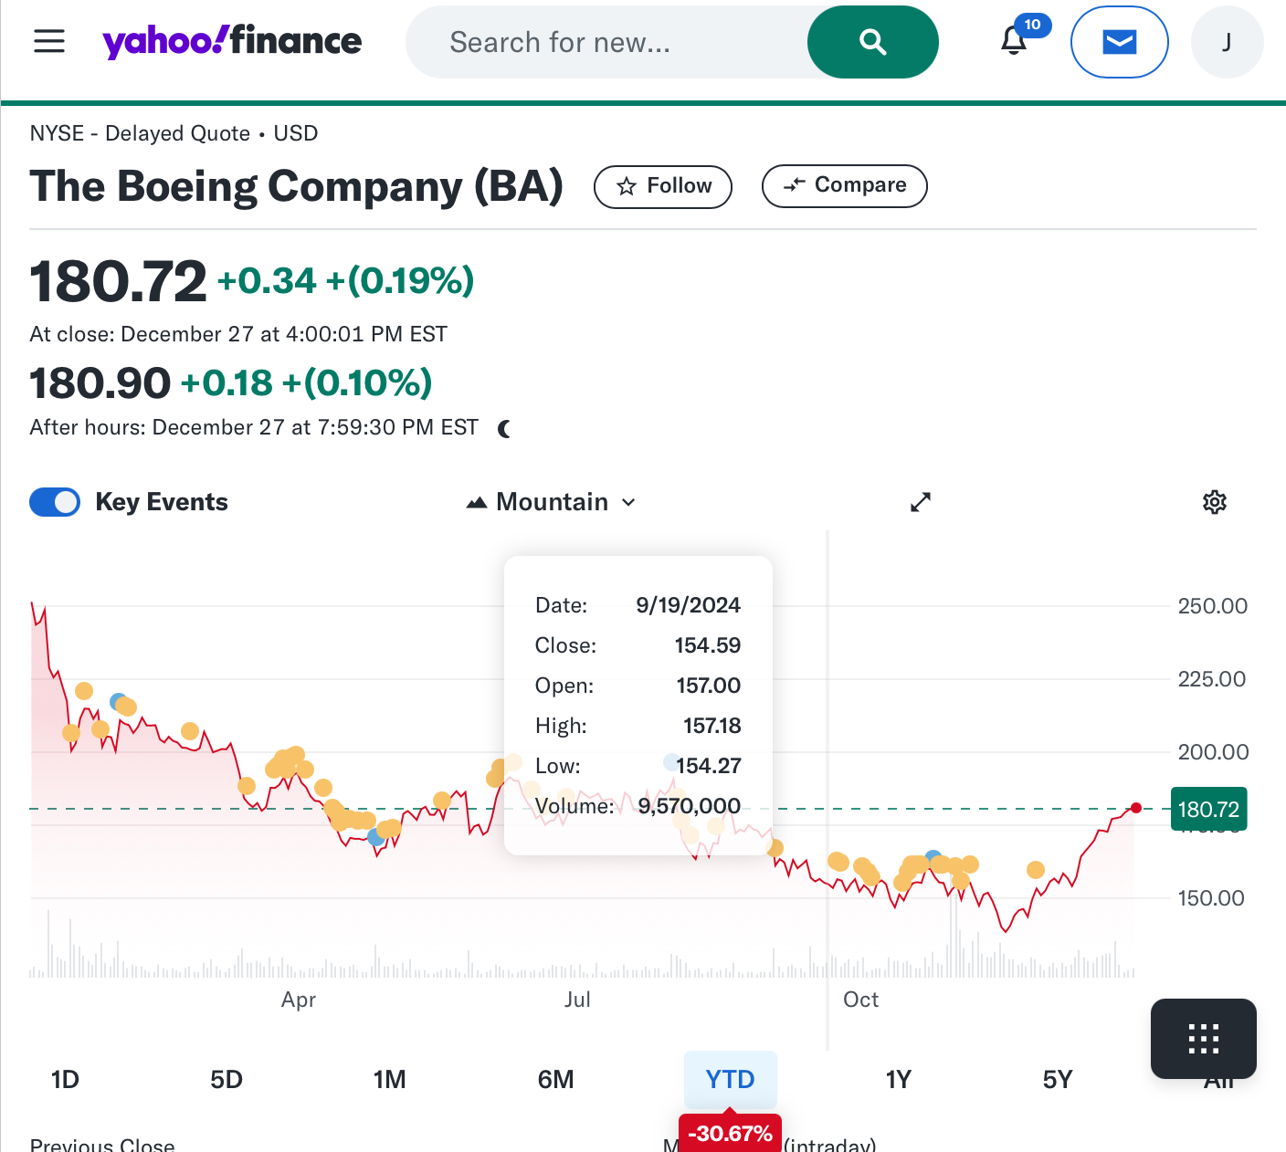Image resolution: width=1286 pixels, height=1152 pixels.
Task: Select the 1M range tab
Action: pos(390,1080)
